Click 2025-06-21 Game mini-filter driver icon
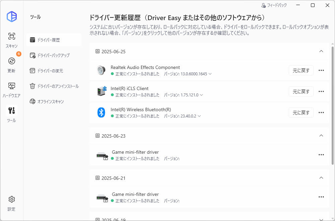 [x=102, y=198]
